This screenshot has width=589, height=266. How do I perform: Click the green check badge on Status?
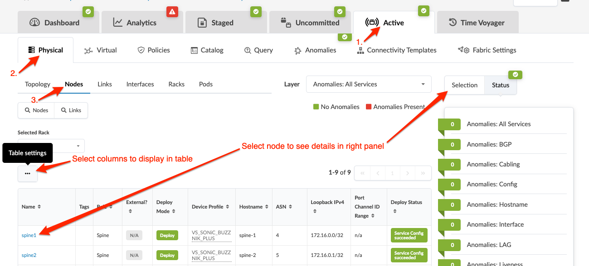[x=516, y=75]
